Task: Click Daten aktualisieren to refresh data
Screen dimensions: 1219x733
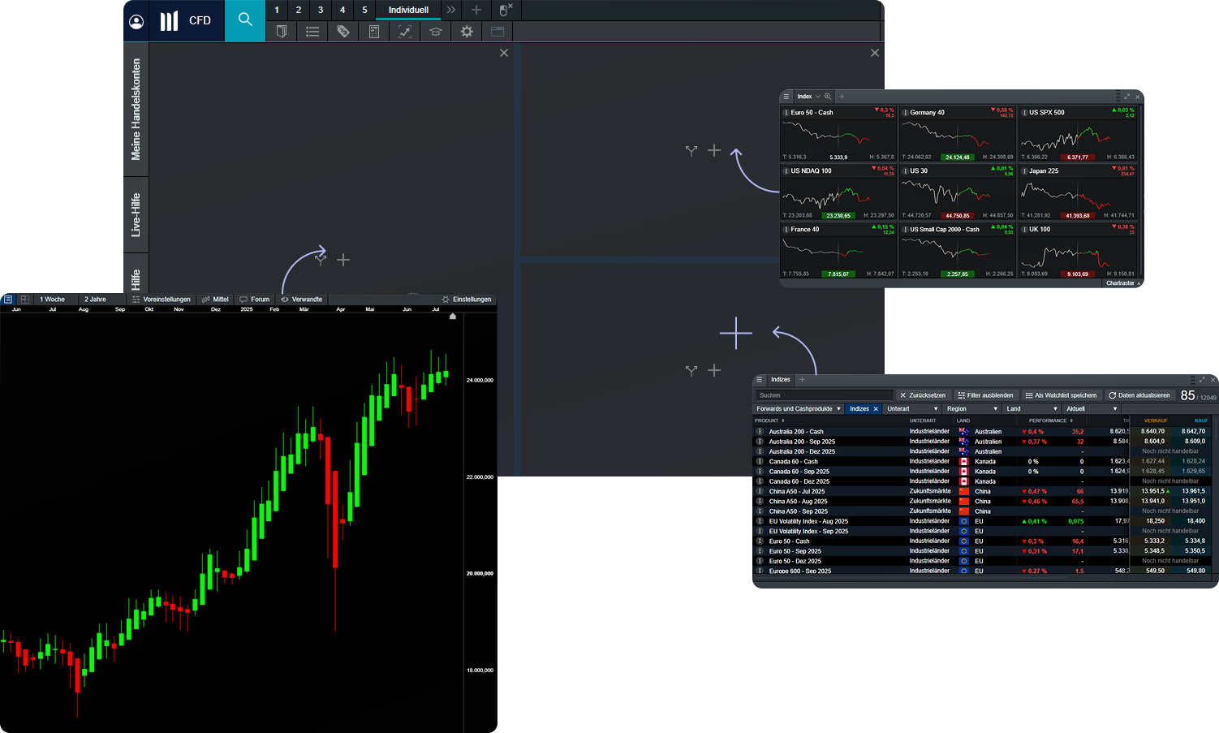Action: pos(1139,395)
